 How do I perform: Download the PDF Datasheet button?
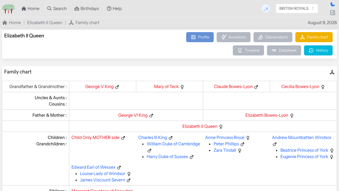pos(284,50)
